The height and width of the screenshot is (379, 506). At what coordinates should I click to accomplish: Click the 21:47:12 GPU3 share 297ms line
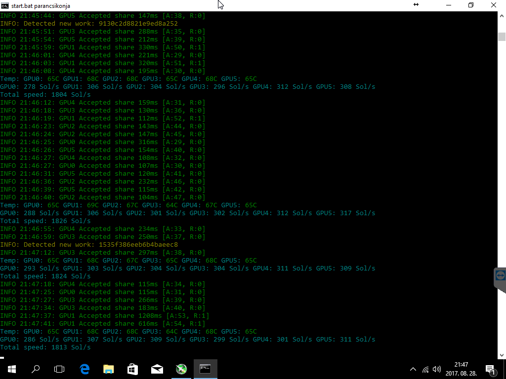click(103, 253)
